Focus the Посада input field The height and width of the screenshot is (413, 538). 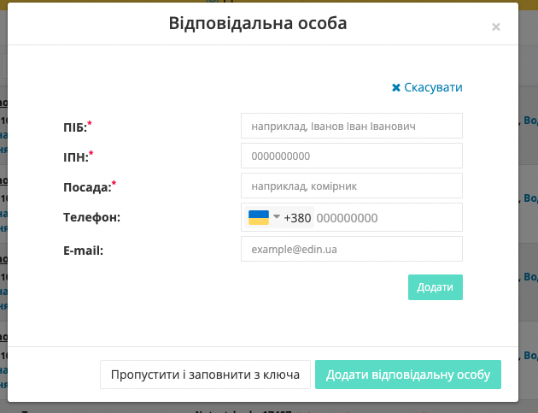(x=352, y=186)
